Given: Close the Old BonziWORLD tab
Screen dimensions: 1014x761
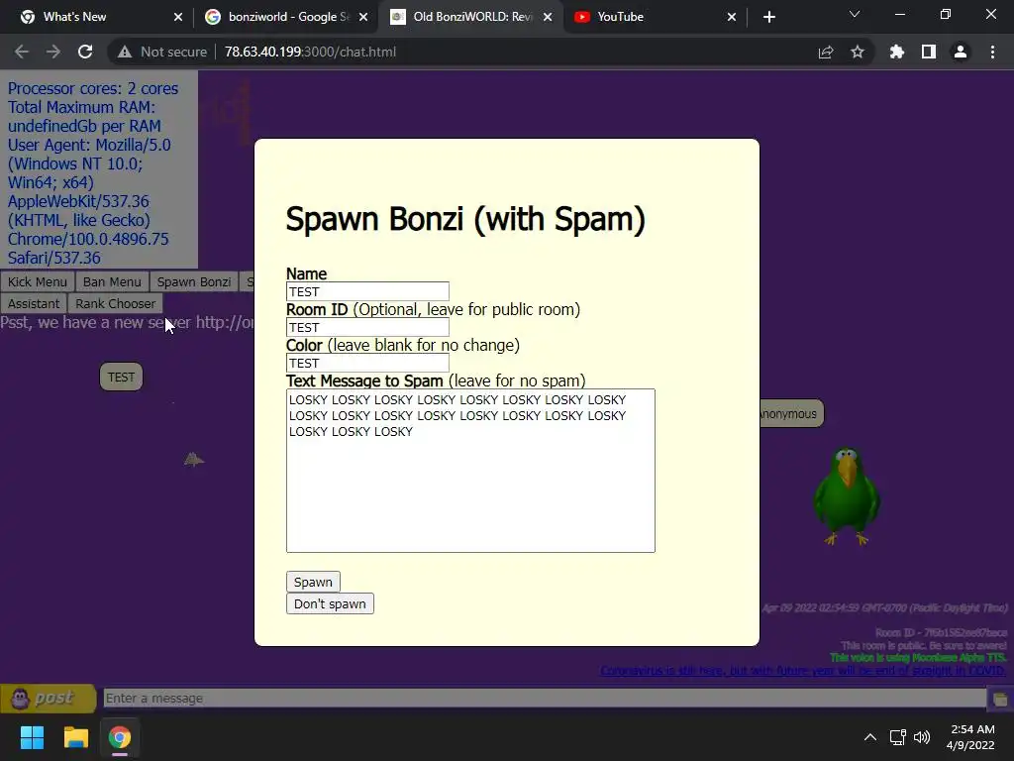Looking at the screenshot, I should [548, 17].
